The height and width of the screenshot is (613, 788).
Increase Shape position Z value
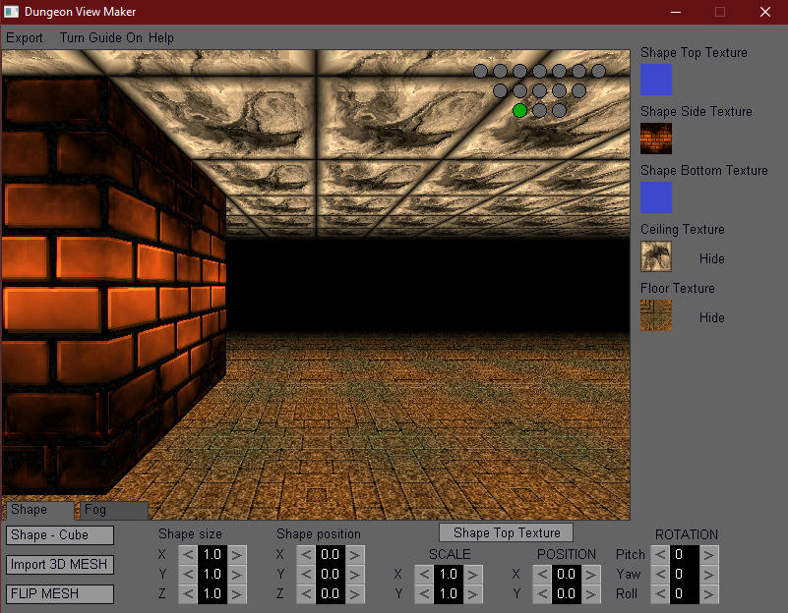(355, 594)
